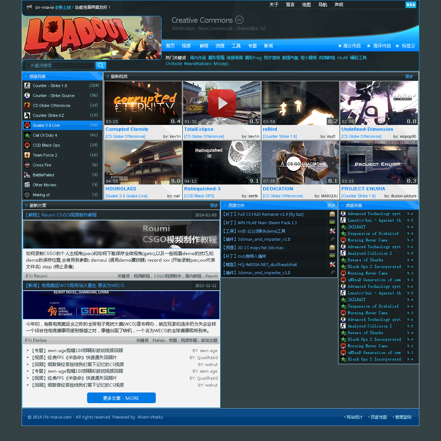Click the package icon beside Full CS HUD Remover
441x441 pixels.
point(332,214)
